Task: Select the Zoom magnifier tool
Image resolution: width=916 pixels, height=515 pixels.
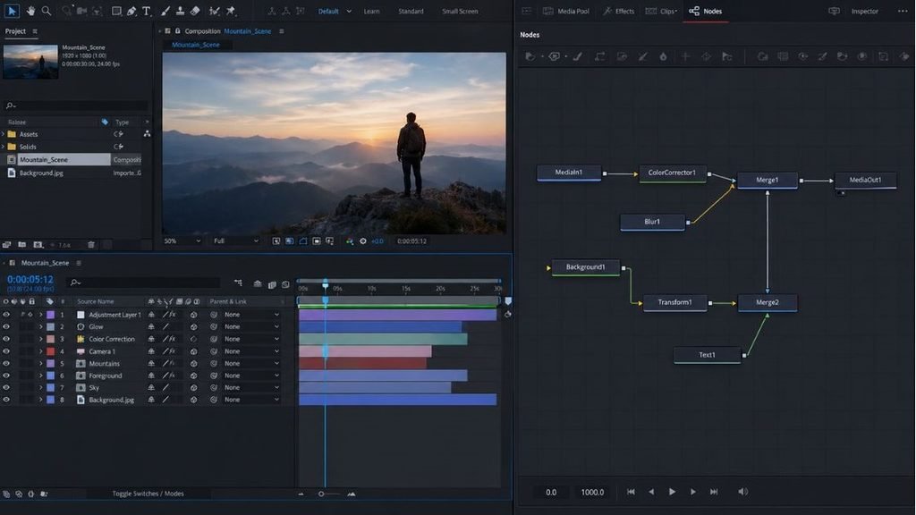Action: tap(47, 11)
